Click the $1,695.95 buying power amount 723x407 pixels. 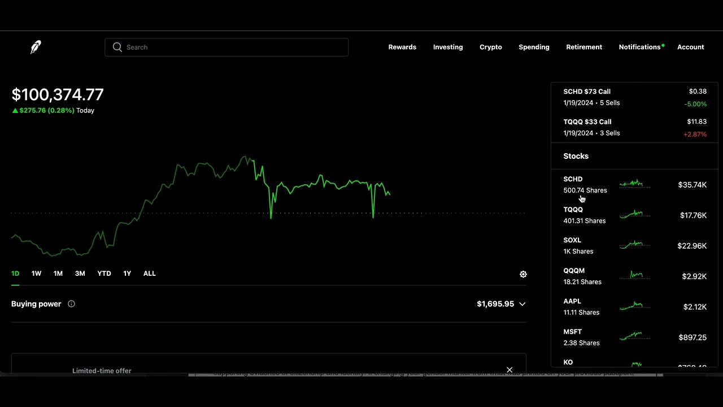[x=495, y=304]
